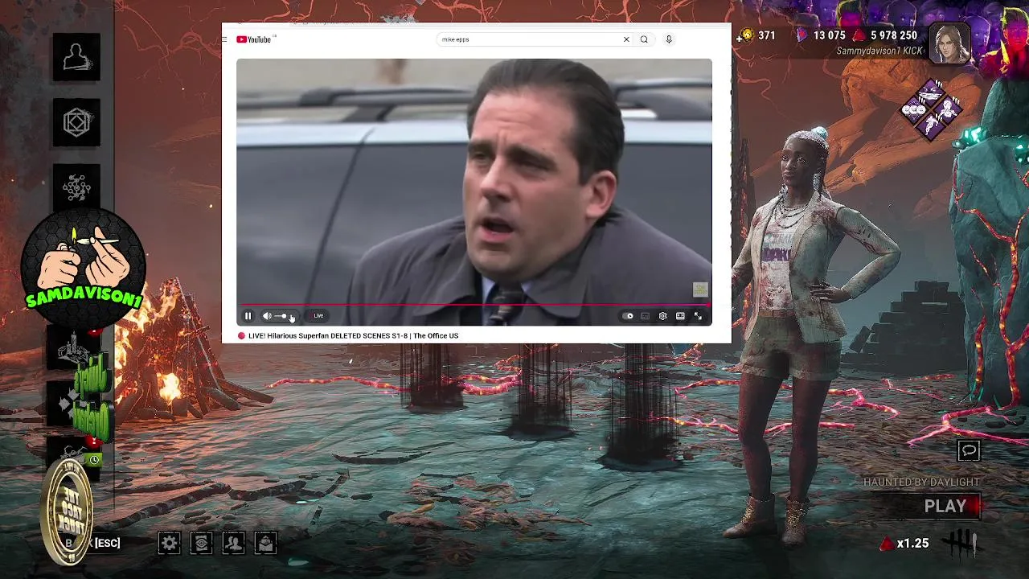Select the left perk in the loadout diamond

coord(913,111)
